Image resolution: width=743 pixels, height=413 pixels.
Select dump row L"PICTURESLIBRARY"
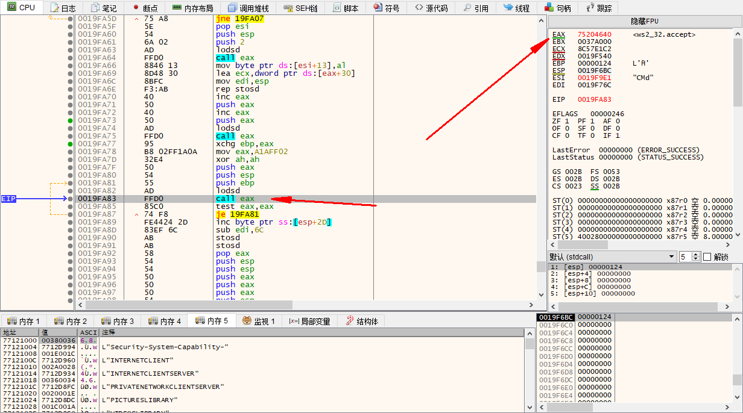pos(262,400)
